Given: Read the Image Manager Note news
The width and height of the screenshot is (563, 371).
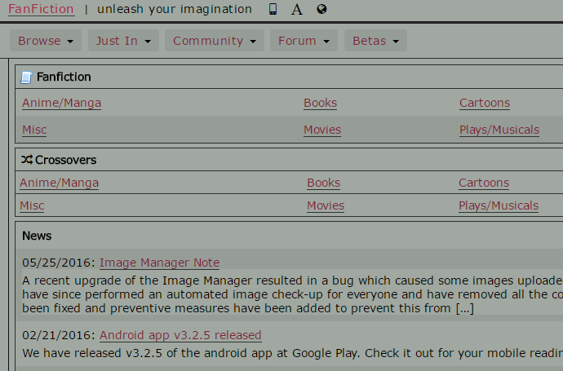Looking at the screenshot, I should tap(159, 263).
